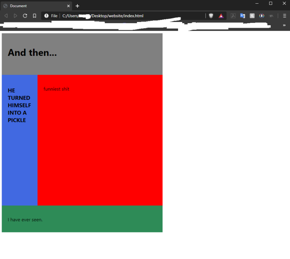Open the browser hamburger menu
Viewport: 290px width, 259px height.
click(285, 16)
